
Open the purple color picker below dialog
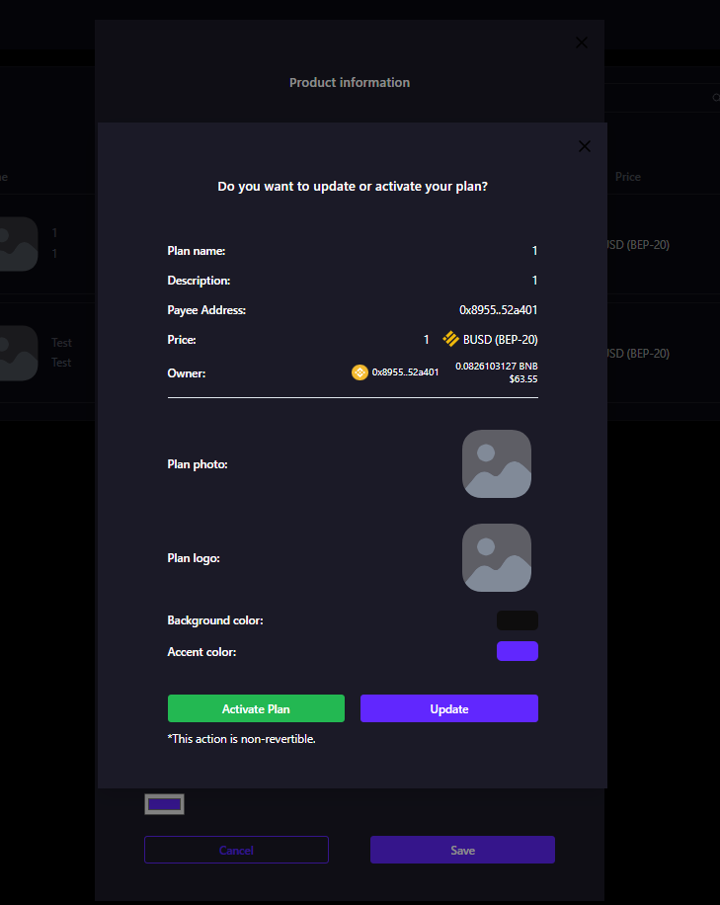point(164,804)
